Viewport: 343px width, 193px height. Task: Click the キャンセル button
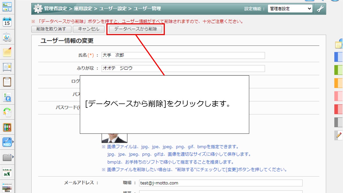tap(88, 29)
